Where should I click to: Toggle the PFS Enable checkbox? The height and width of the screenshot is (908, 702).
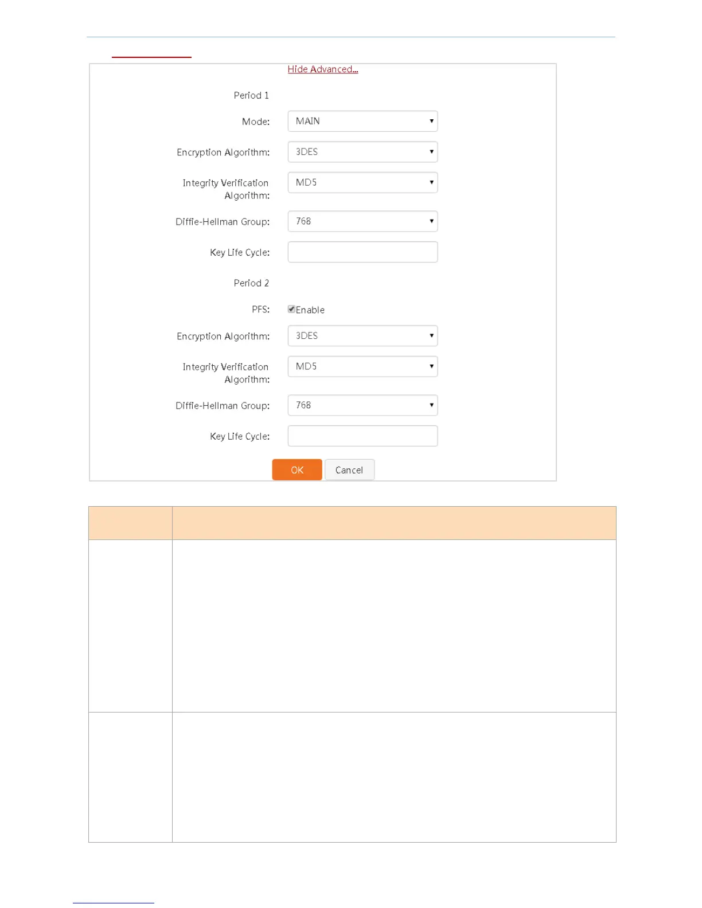coord(291,309)
